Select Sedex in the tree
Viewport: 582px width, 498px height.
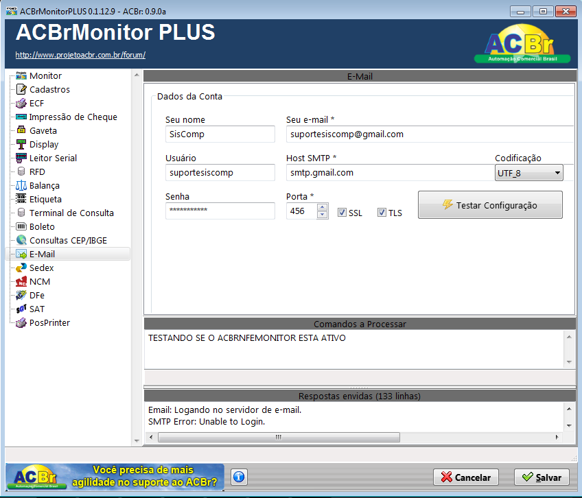tap(42, 268)
